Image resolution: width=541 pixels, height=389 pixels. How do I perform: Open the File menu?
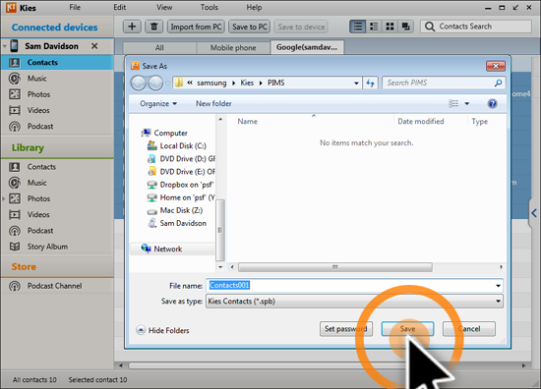(75, 7)
